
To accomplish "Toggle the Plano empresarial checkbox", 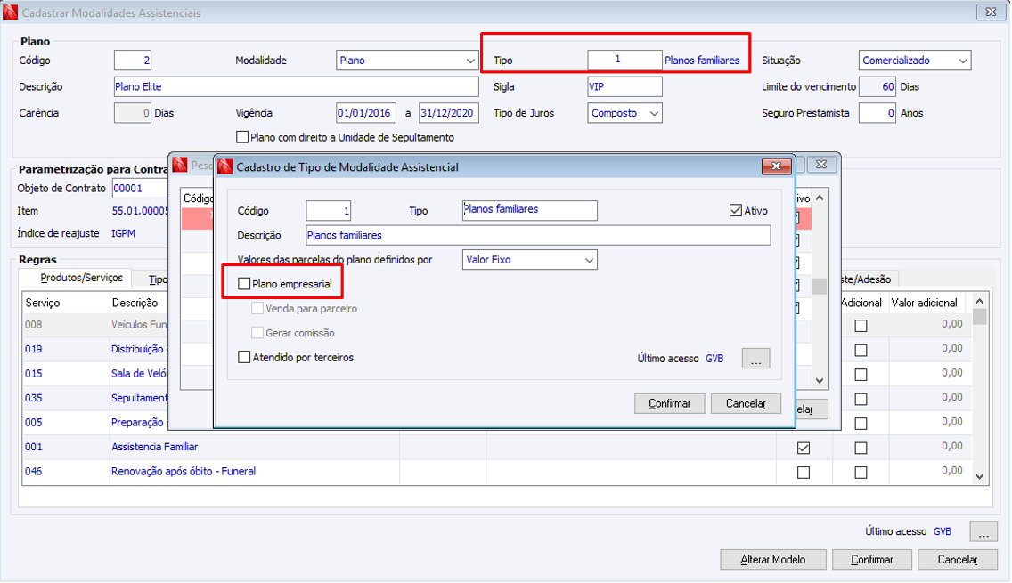I will pyautogui.click(x=244, y=284).
